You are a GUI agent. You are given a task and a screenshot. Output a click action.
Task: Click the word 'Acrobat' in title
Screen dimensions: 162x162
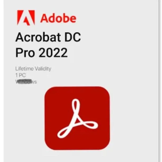tap(38, 37)
